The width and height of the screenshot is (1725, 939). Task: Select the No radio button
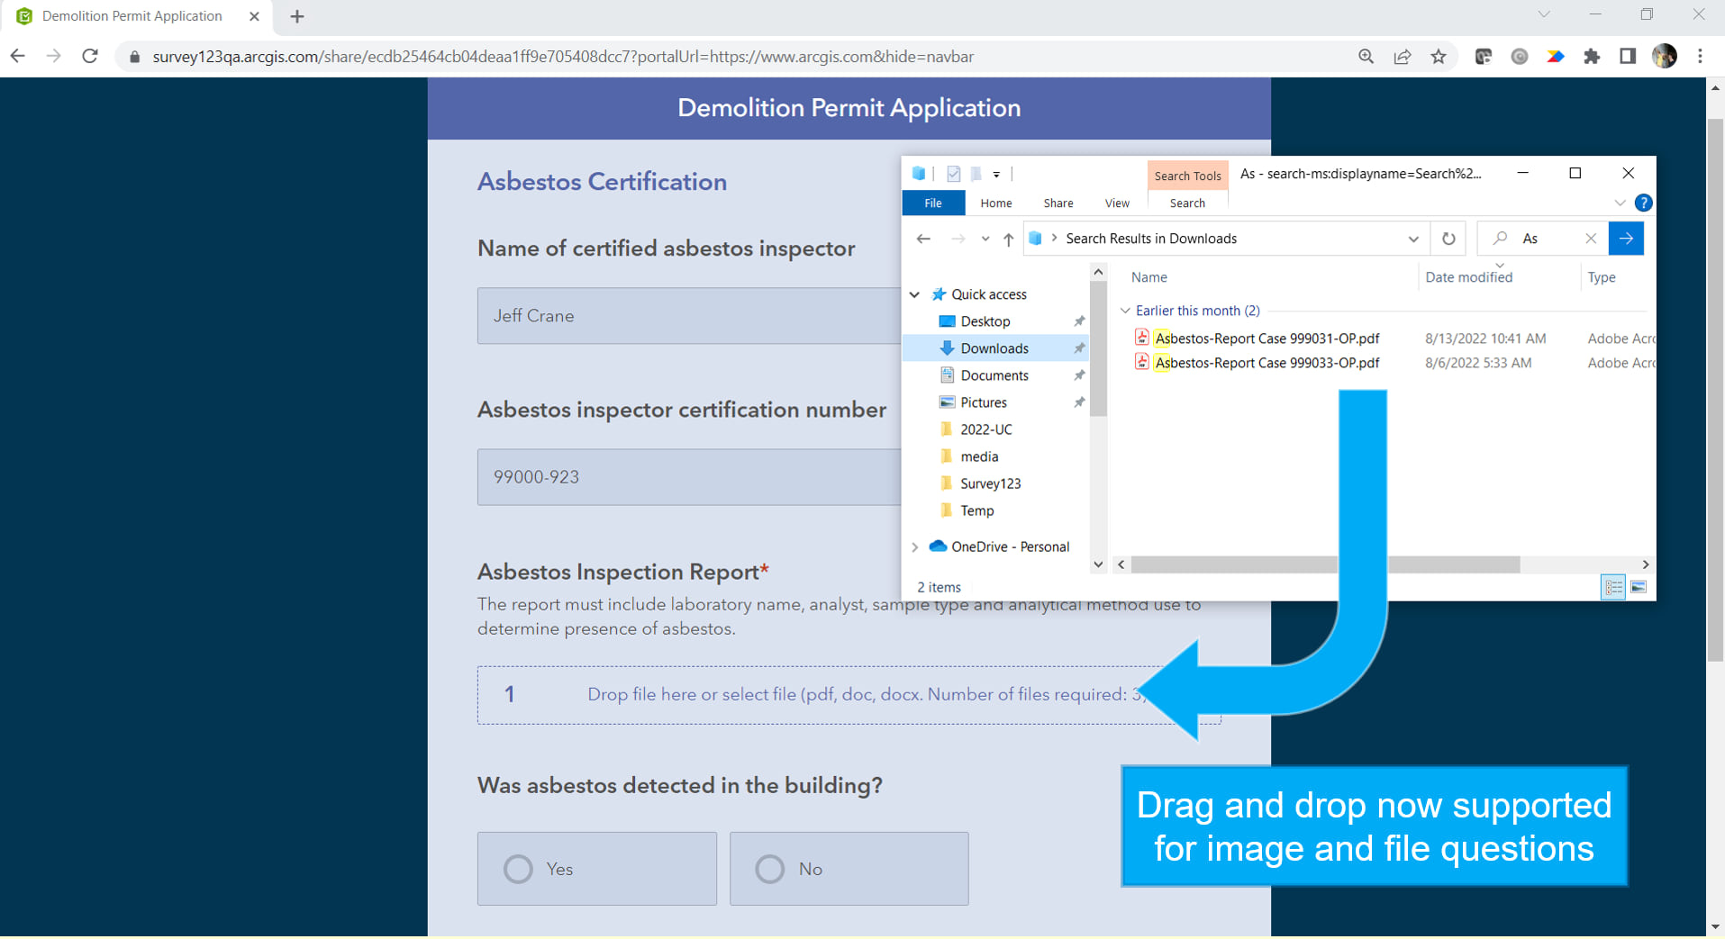click(769, 868)
